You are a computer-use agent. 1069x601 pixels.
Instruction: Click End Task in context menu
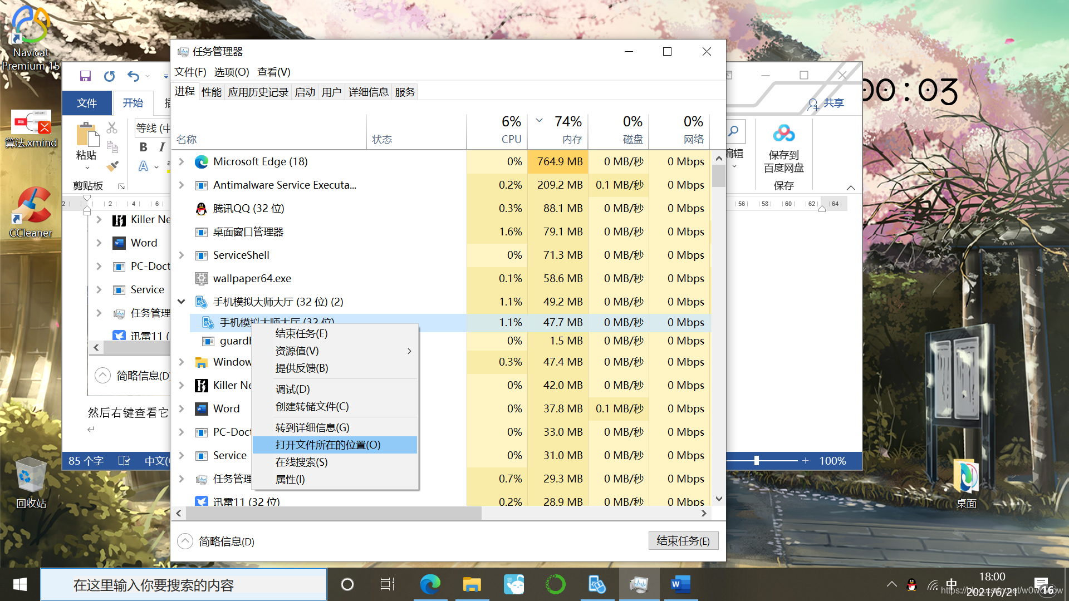tap(301, 334)
